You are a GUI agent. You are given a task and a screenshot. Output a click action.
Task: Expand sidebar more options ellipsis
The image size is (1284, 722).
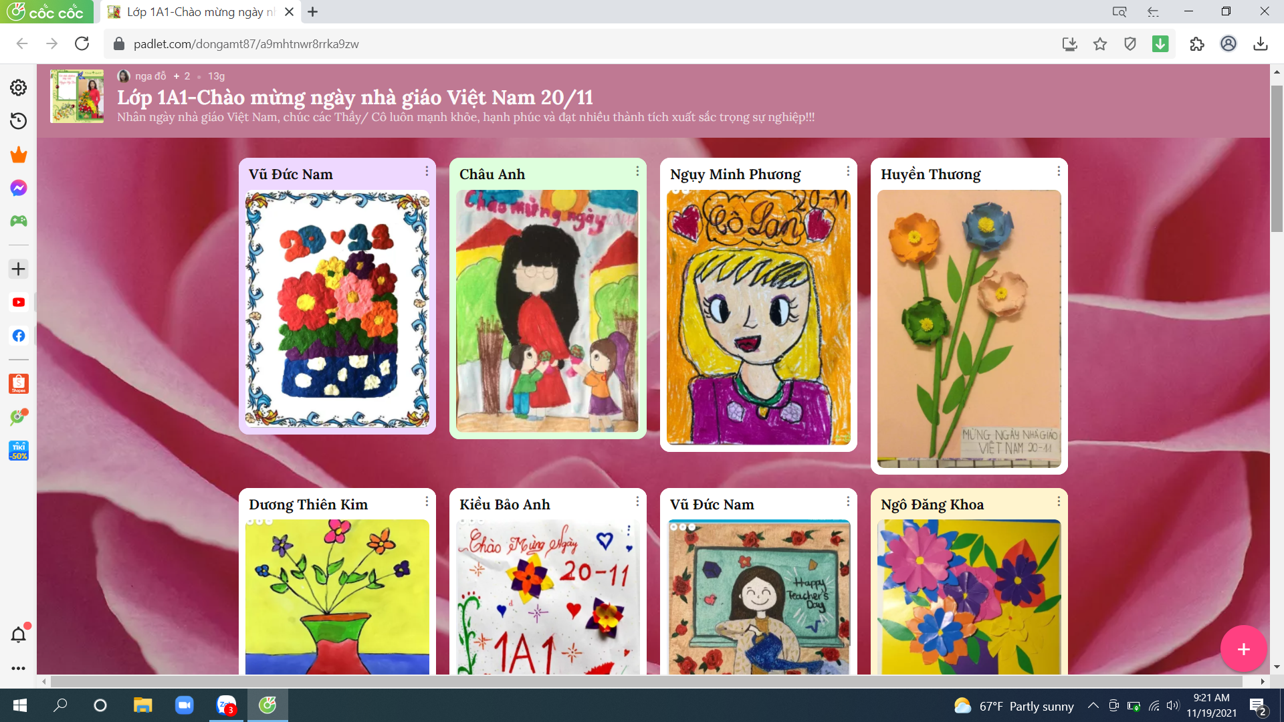coord(19,668)
